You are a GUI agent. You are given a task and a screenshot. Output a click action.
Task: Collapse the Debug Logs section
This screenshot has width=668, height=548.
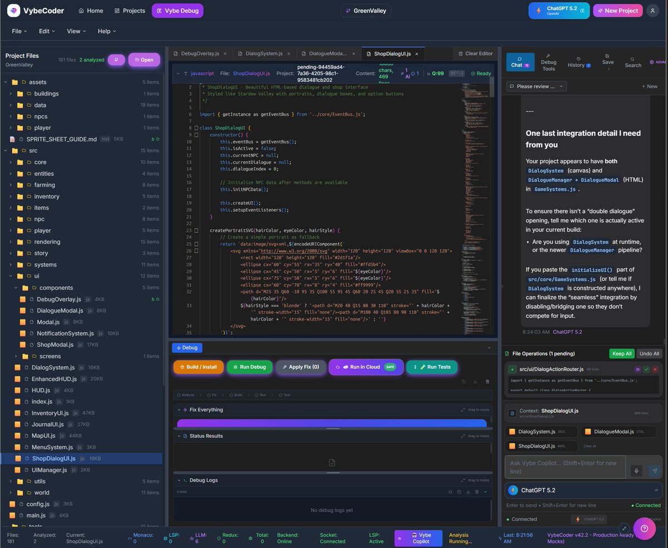pyautogui.click(x=180, y=480)
